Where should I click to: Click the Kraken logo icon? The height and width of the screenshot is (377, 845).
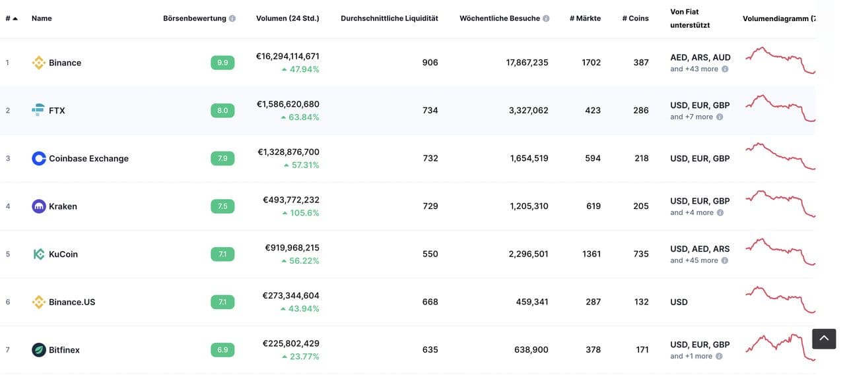39,206
